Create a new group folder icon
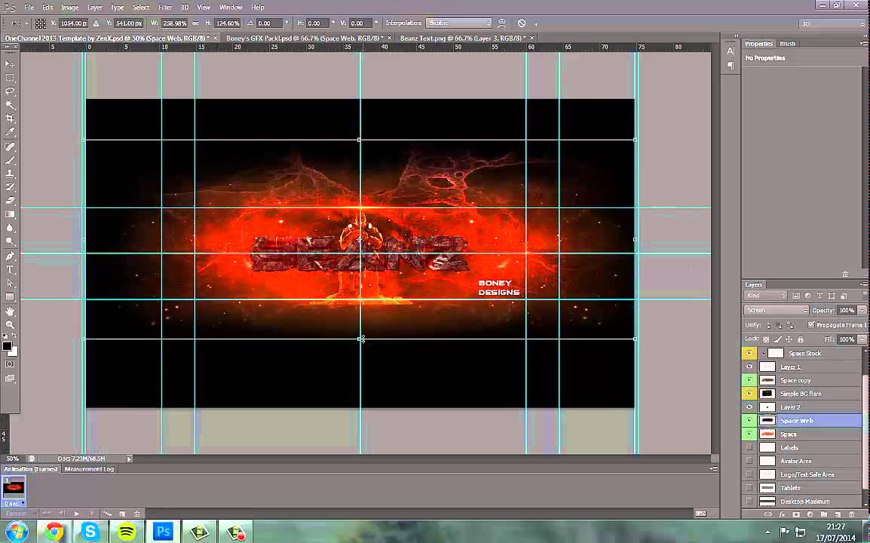870x543 pixels. click(x=823, y=514)
